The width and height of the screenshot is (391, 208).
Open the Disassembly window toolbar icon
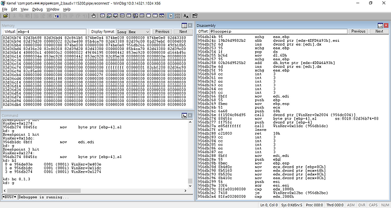[142, 16]
